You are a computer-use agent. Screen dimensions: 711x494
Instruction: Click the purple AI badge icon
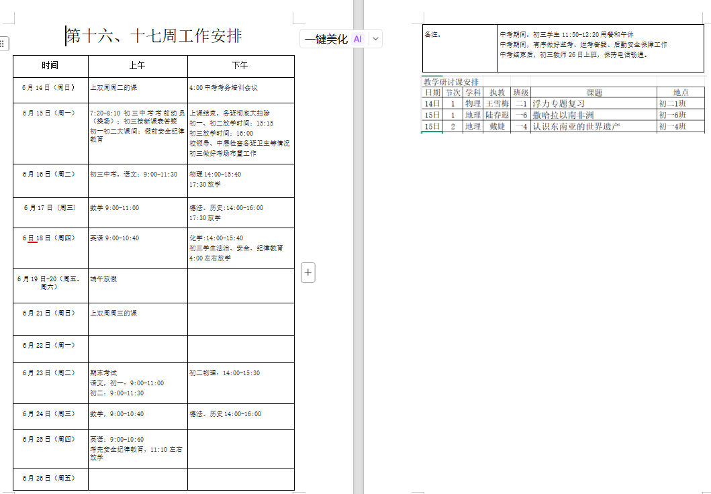(358, 39)
